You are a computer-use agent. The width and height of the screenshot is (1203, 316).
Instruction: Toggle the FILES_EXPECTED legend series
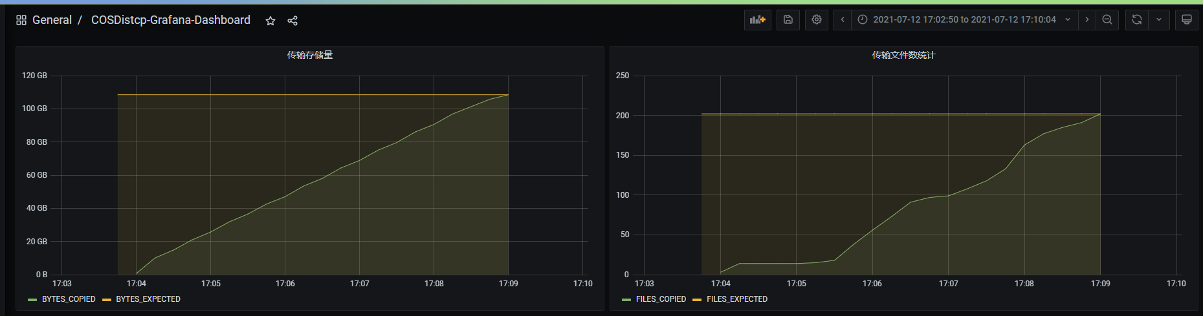(x=737, y=299)
